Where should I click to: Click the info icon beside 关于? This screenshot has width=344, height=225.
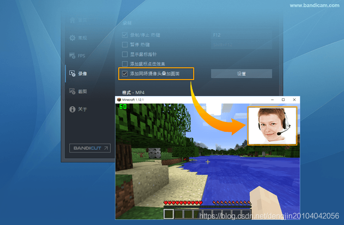73,109
